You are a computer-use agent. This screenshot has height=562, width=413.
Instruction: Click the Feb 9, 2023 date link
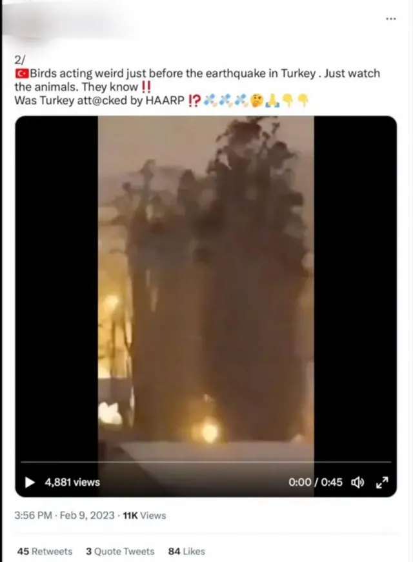pos(87,516)
